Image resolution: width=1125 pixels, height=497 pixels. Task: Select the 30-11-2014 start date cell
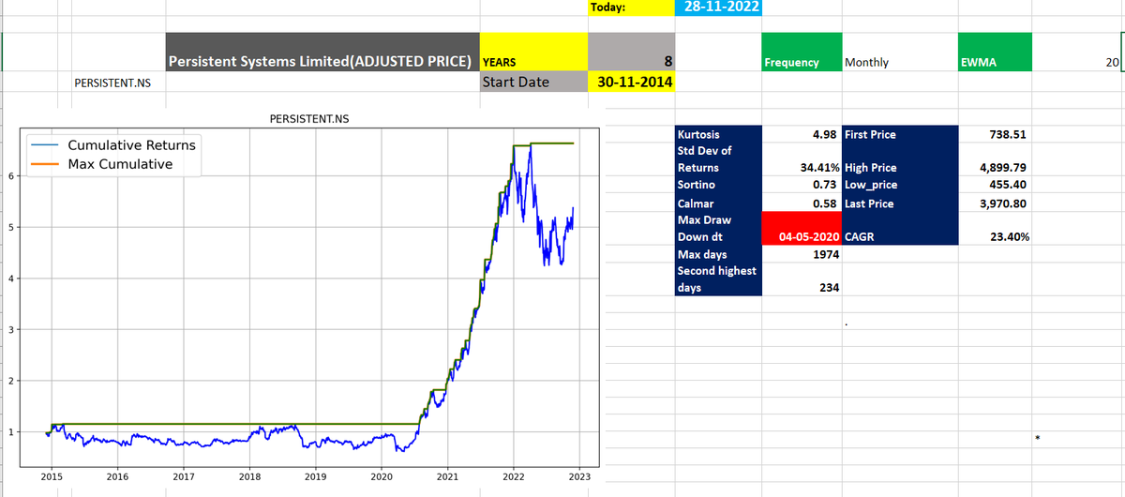[x=631, y=83]
